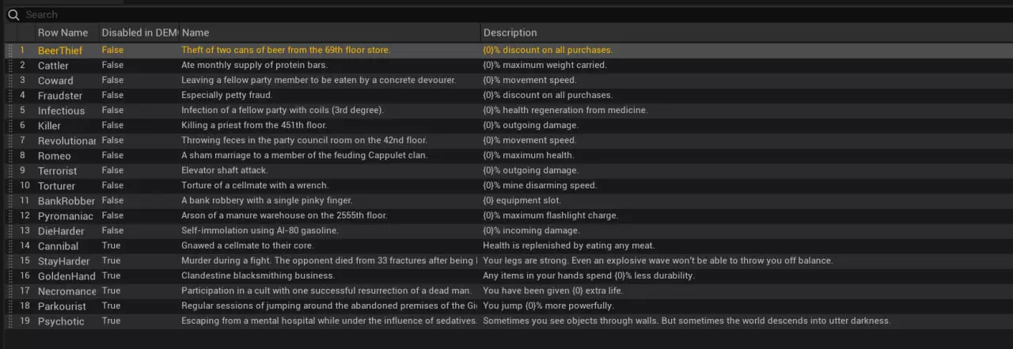This screenshot has width=1013, height=349.
Task: Click the "You have been given {0} extra life" description
Action: point(564,291)
